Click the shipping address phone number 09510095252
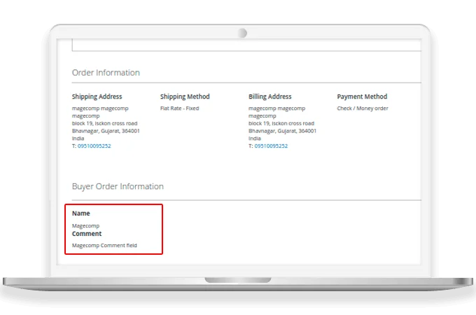 coord(94,146)
